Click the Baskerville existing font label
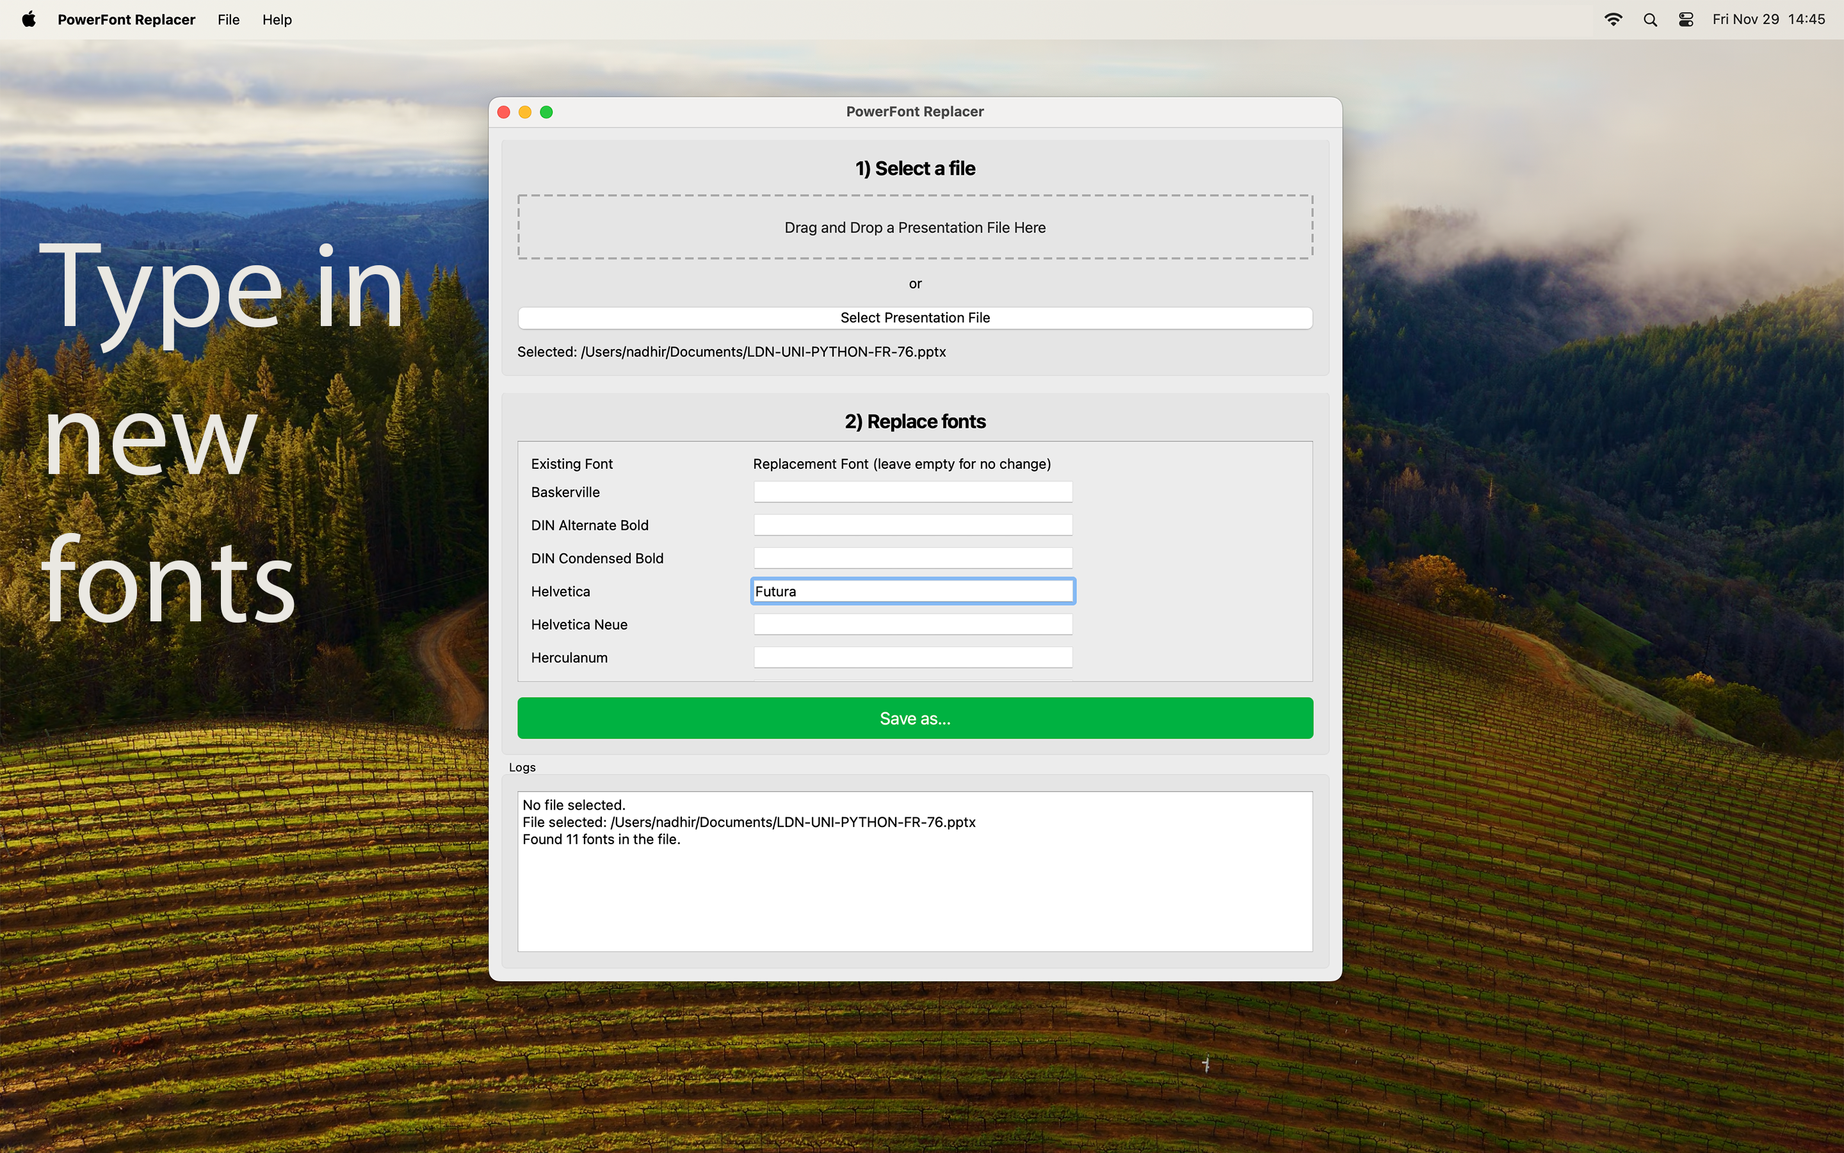 [x=565, y=493]
